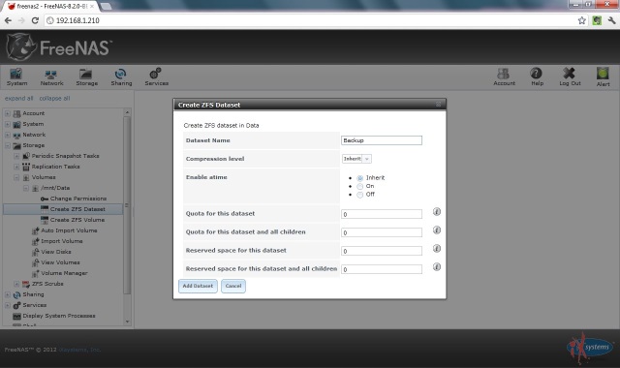The width and height of the screenshot is (620, 368).
Task: Collapse the Volumes tree node
Action: coord(16,177)
